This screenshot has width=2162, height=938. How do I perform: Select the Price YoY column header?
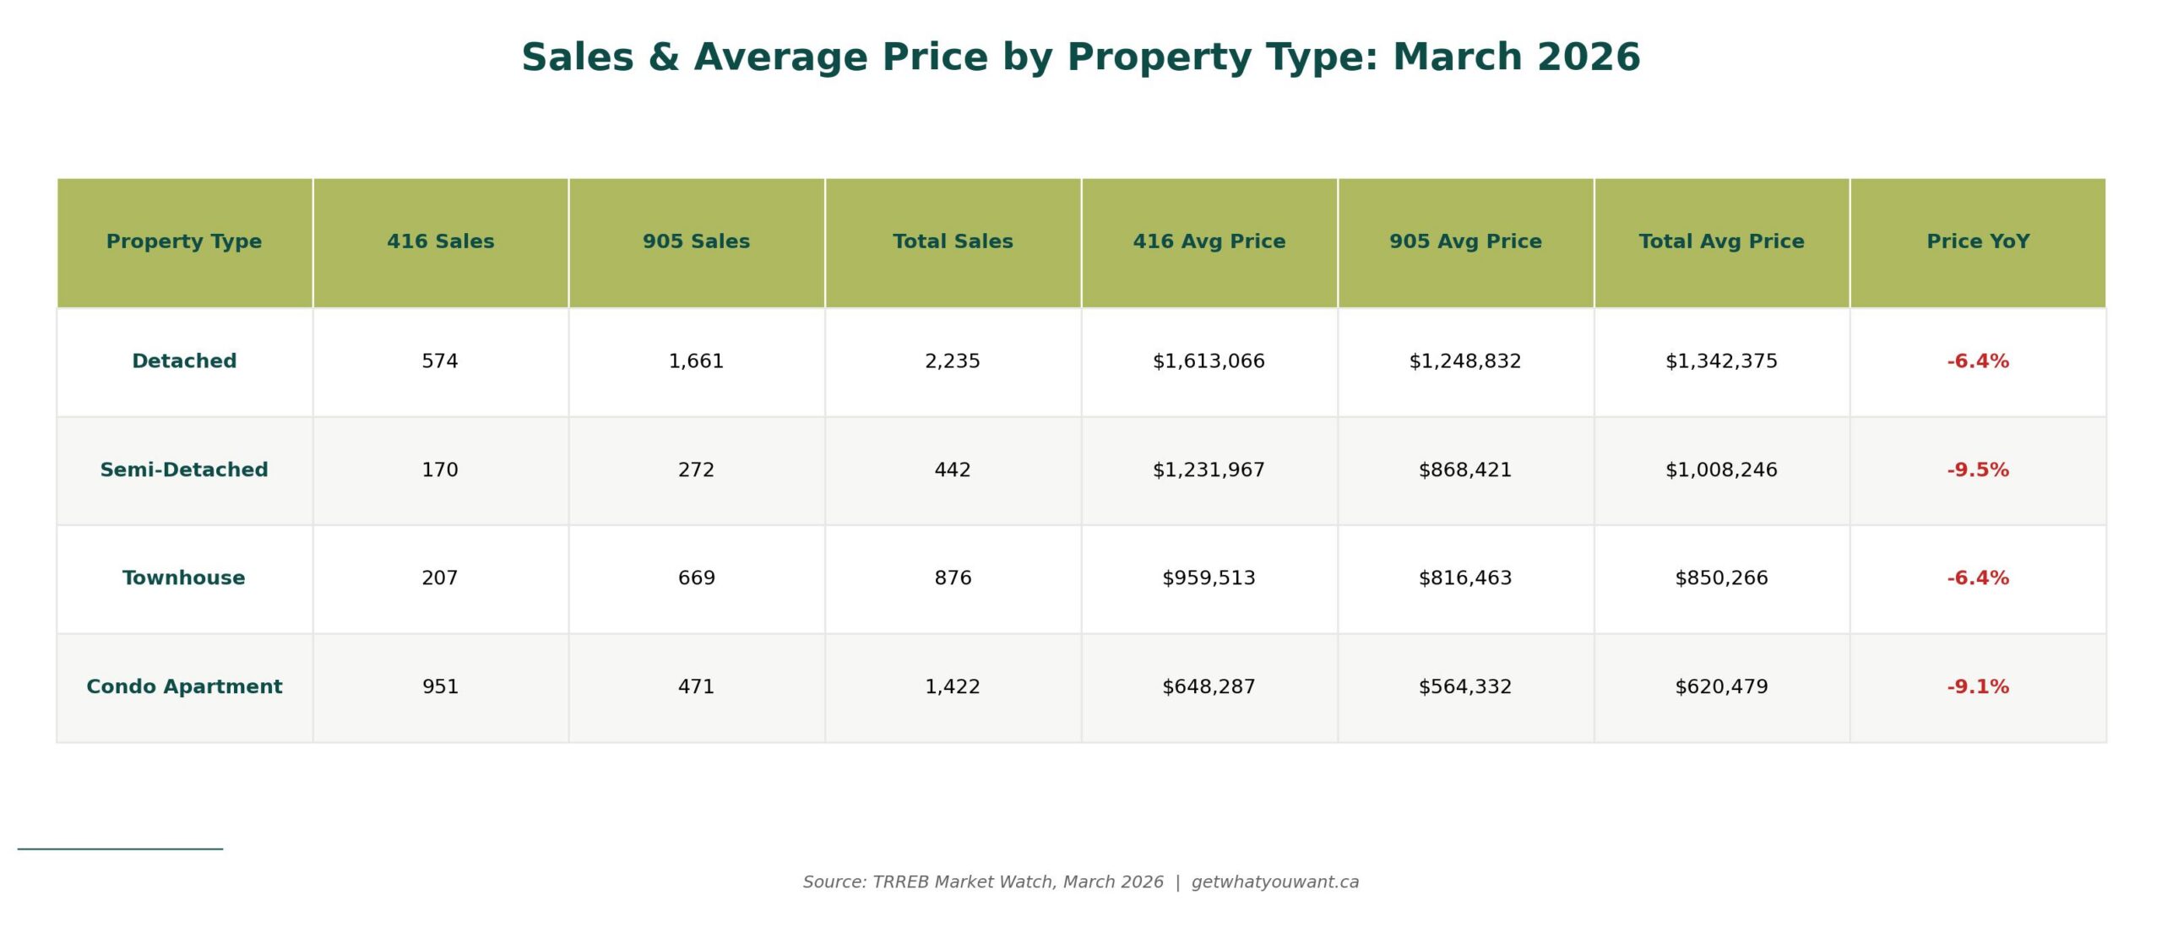[x=1978, y=241]
